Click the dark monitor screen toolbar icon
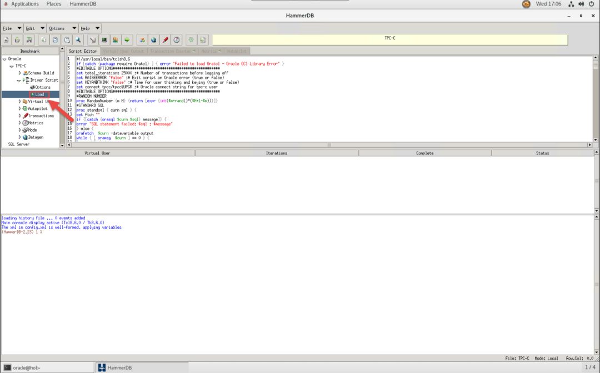 104,40
